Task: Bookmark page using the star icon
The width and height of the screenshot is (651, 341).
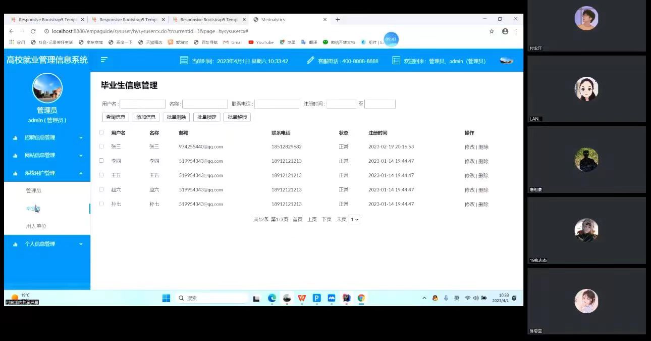Action: tap(492, 31)
